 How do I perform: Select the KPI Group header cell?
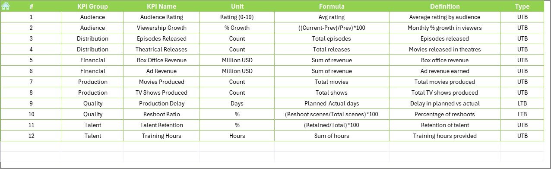point(92,6)
